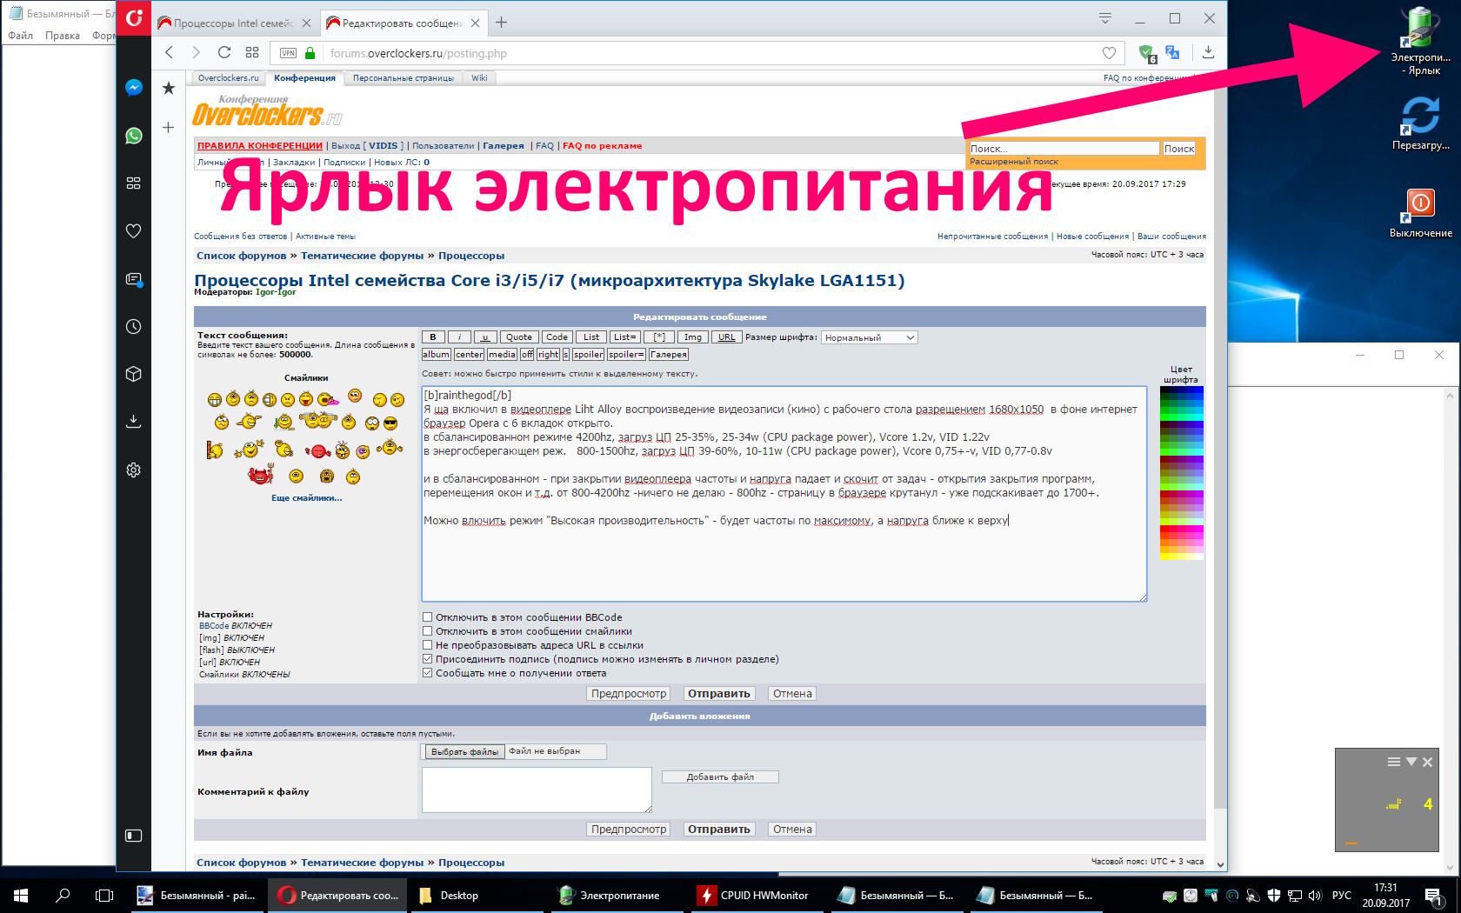Open the Speed Dial start page button

252,52
